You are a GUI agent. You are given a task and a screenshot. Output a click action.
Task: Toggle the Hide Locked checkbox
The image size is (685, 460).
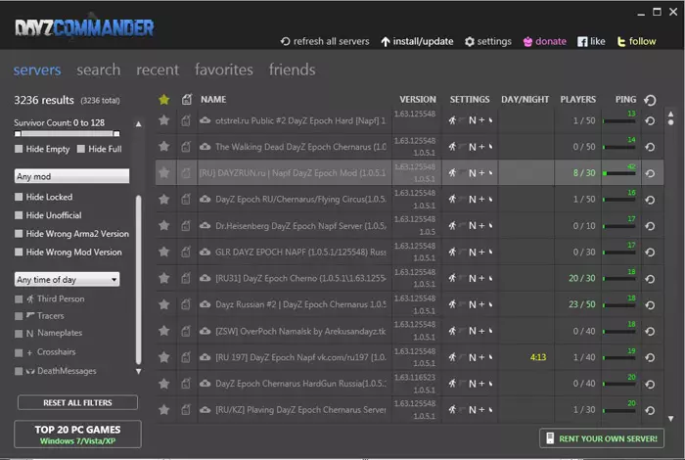pos(19,197)
